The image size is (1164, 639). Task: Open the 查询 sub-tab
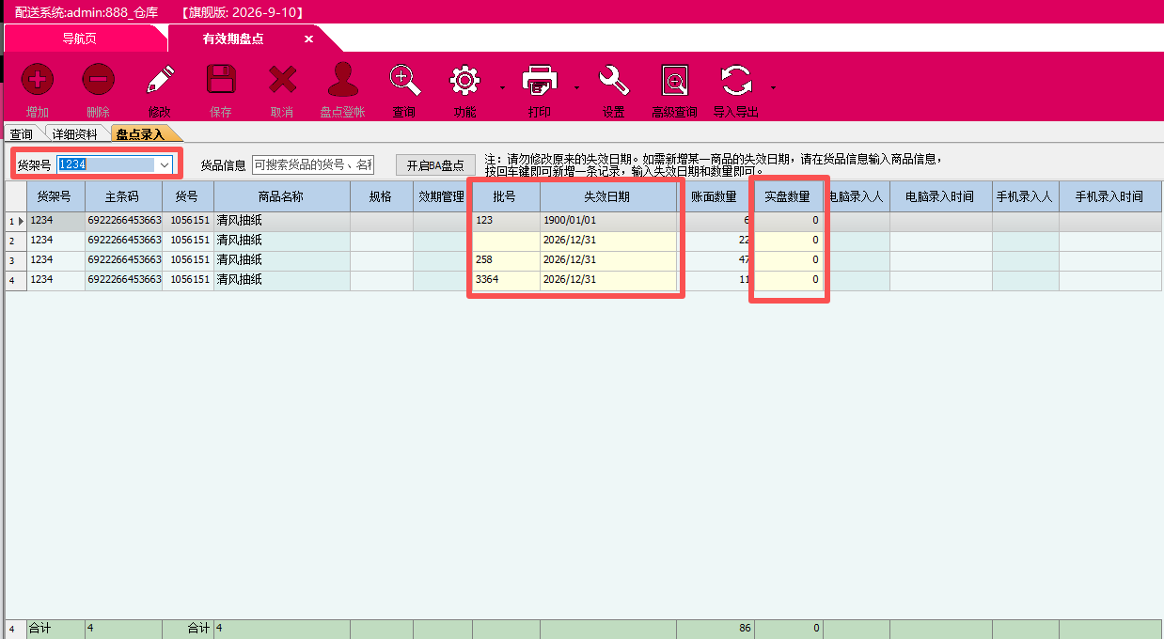point(22,134)
